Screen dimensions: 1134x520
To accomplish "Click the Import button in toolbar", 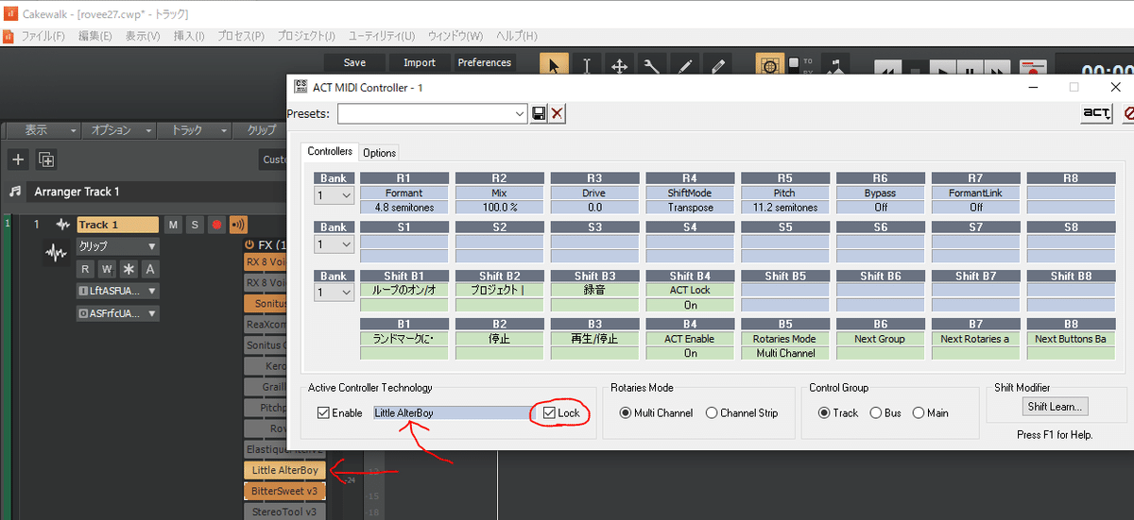I will 420,63.
